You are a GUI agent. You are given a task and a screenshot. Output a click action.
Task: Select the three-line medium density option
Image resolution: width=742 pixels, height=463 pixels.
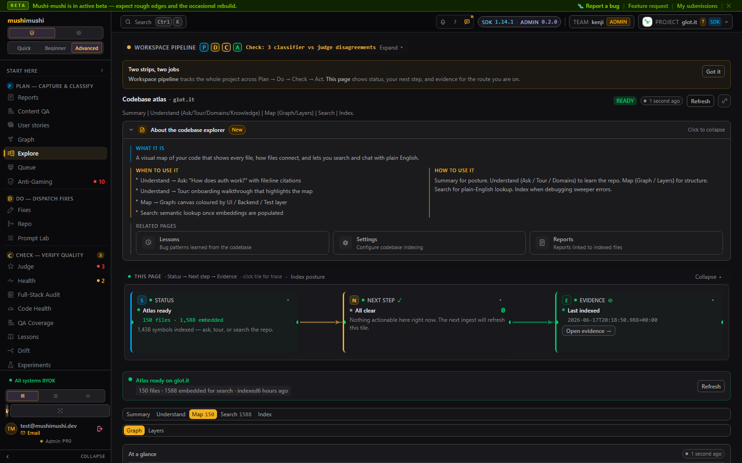click(56, 396)
